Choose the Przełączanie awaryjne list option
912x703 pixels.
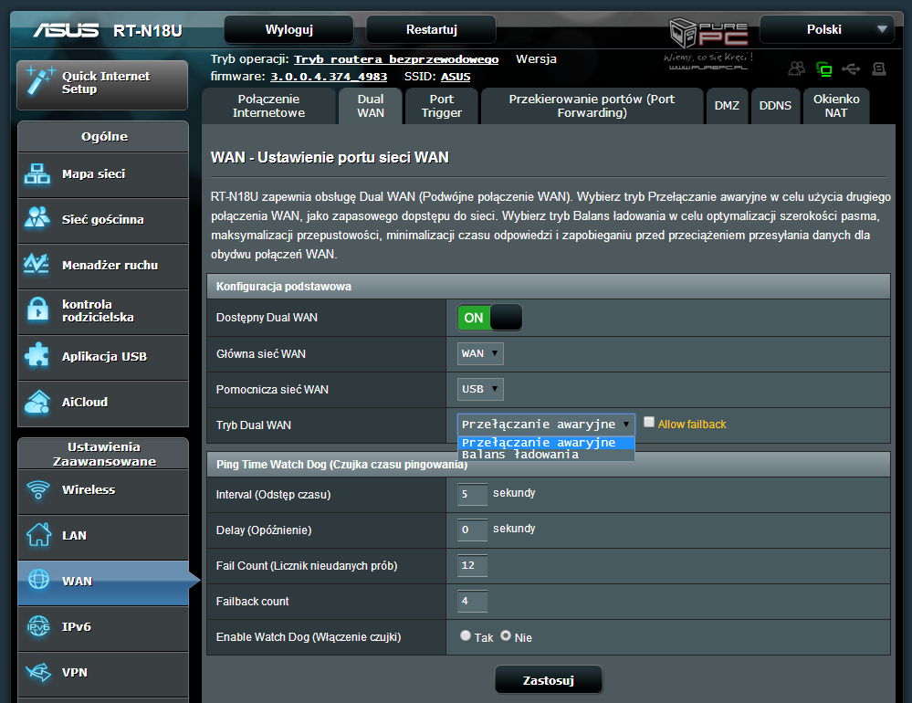tap(546, 443)
